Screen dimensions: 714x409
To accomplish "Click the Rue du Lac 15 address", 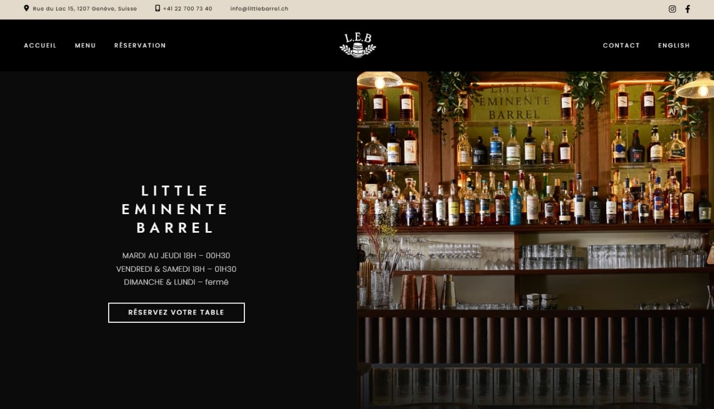I will pyautogui.click(x=85, y=9).
